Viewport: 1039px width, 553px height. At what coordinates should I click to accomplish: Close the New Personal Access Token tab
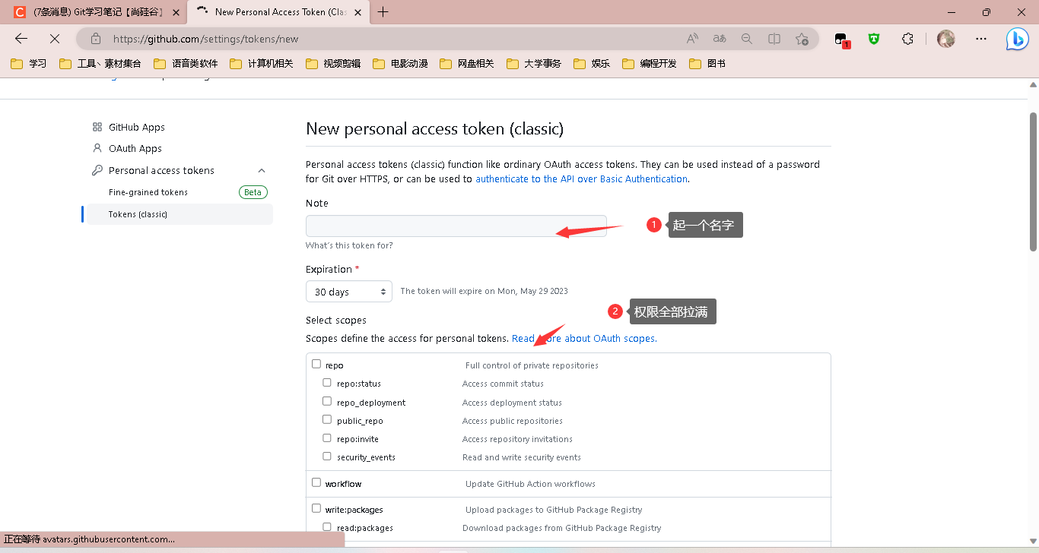(x=357, y=12)
